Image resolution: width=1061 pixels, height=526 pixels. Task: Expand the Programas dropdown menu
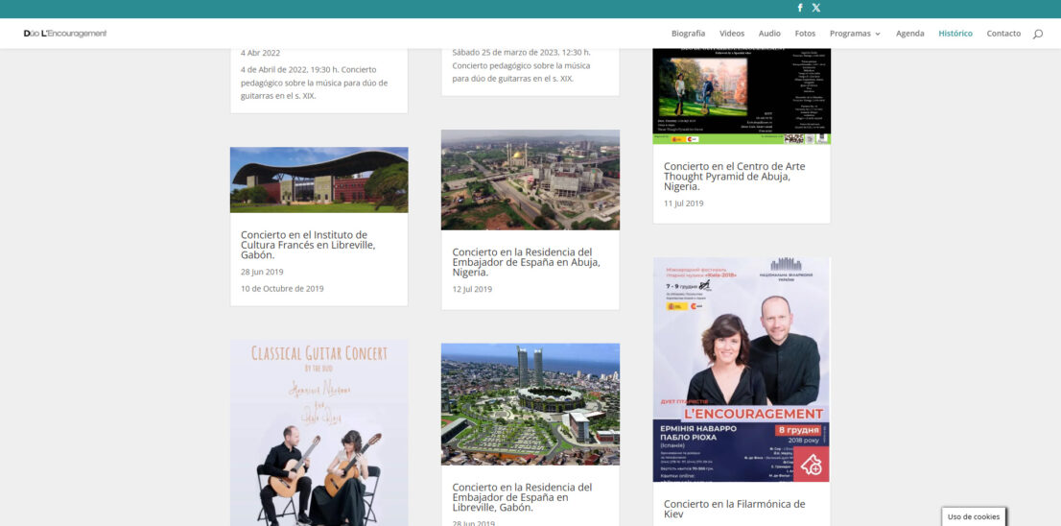click(856, 34)
